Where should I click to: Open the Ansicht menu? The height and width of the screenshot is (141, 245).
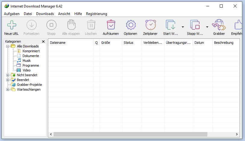click(x=64, y=14)
